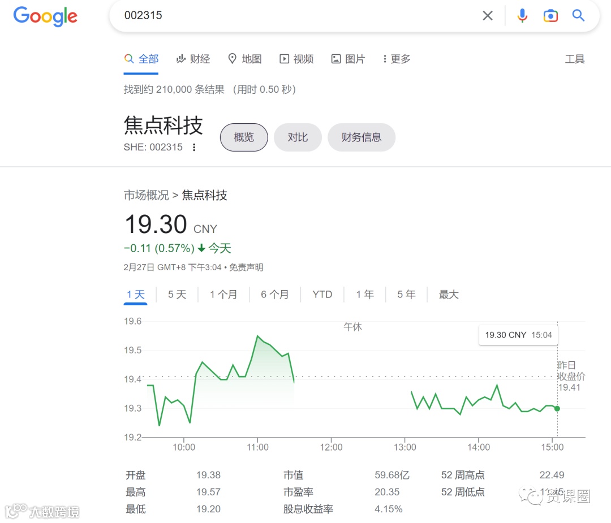The width and height of the screenshot is (611, 523).
Task: Select the 财务信息 pill button
Action: [x=361, y=137]
